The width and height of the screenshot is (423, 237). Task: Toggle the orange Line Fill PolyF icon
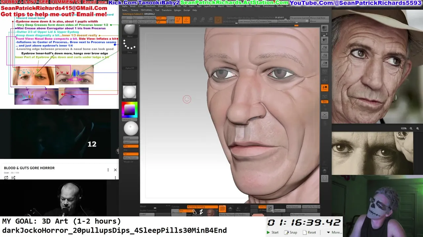(222, 209)
